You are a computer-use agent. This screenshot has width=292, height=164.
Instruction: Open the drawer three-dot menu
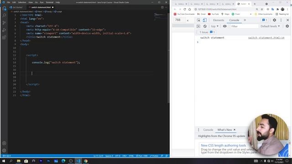pyautogui.click(x=198, y=130)
